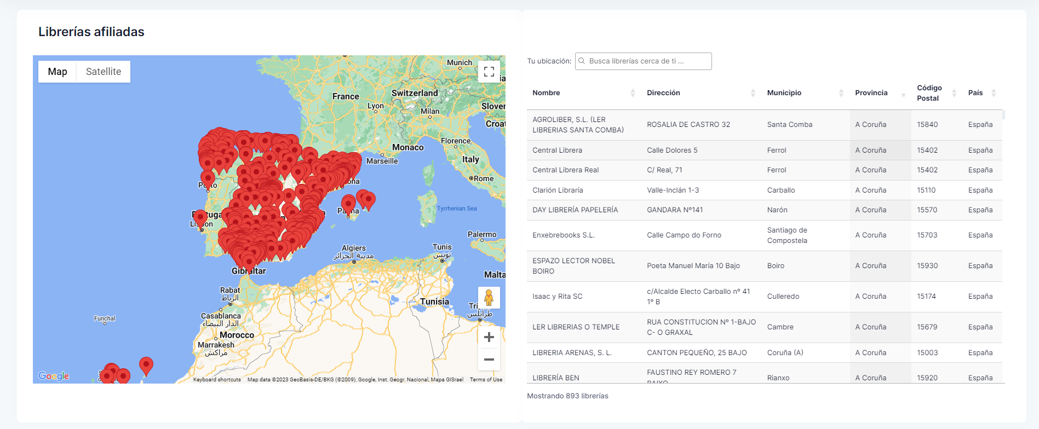The height and width of the screenshot is (429, 1039).
Task: Click postal code 15703
Action: (927, 235)
